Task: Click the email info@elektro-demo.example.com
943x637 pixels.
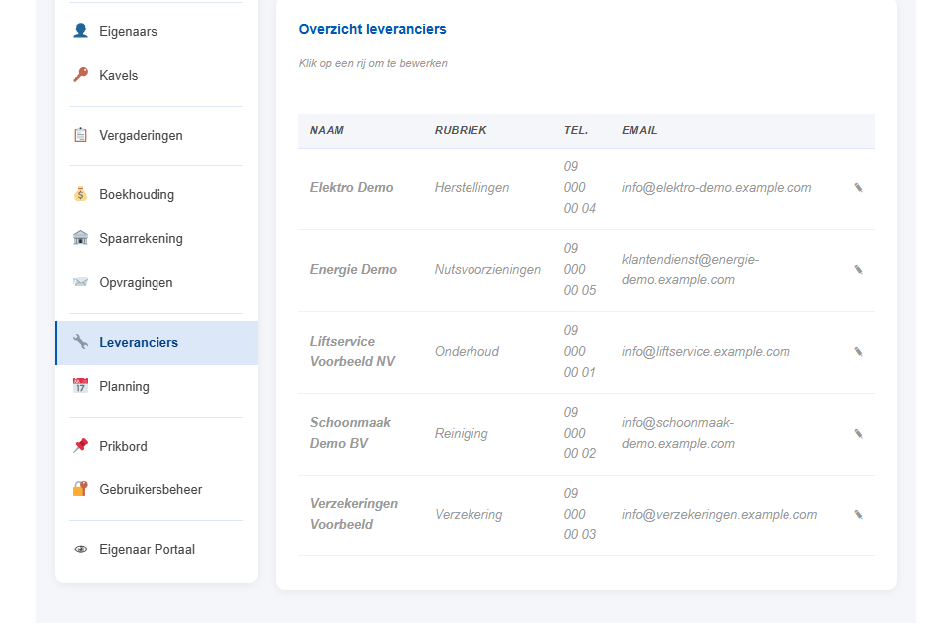Action: click(717, 187)
